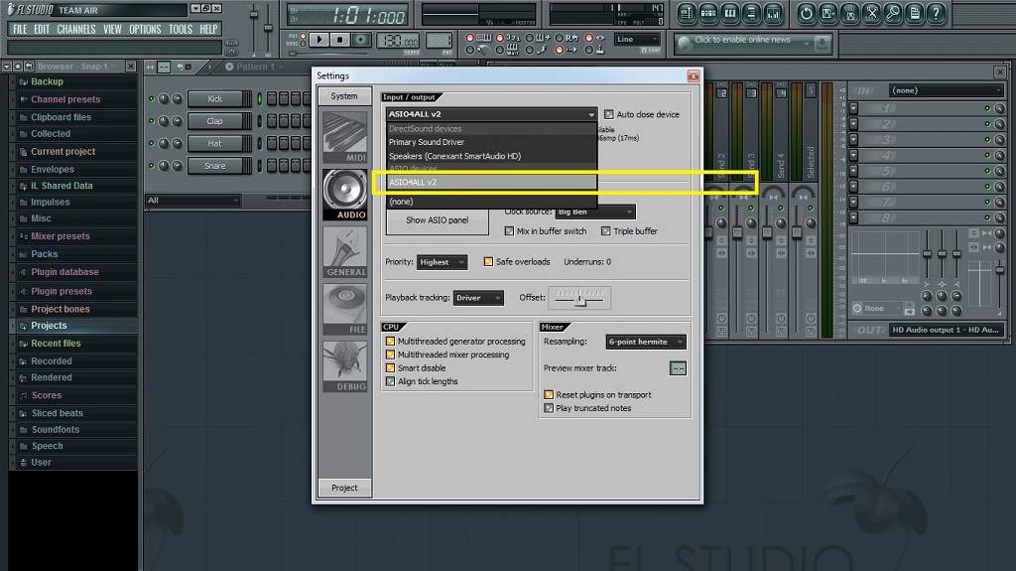Viewport: 1016px width, 571px height.
Task: Open the VIEW menu
Action: coord(112,29)
